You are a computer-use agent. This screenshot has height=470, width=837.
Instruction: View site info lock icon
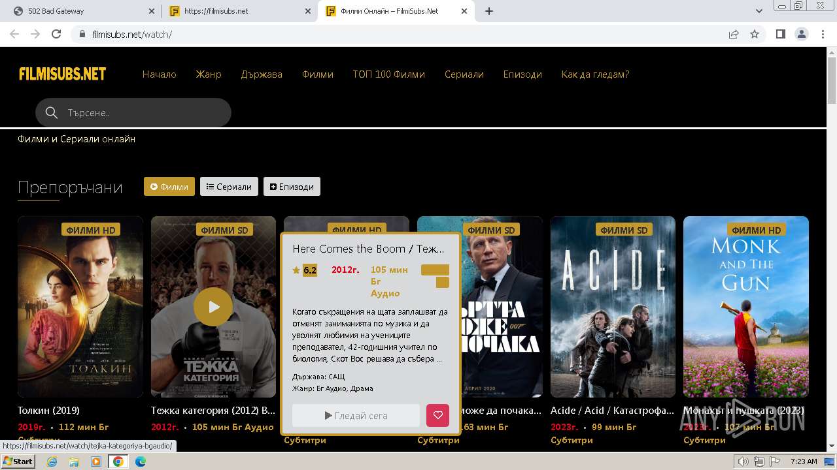tap(82, 34)
